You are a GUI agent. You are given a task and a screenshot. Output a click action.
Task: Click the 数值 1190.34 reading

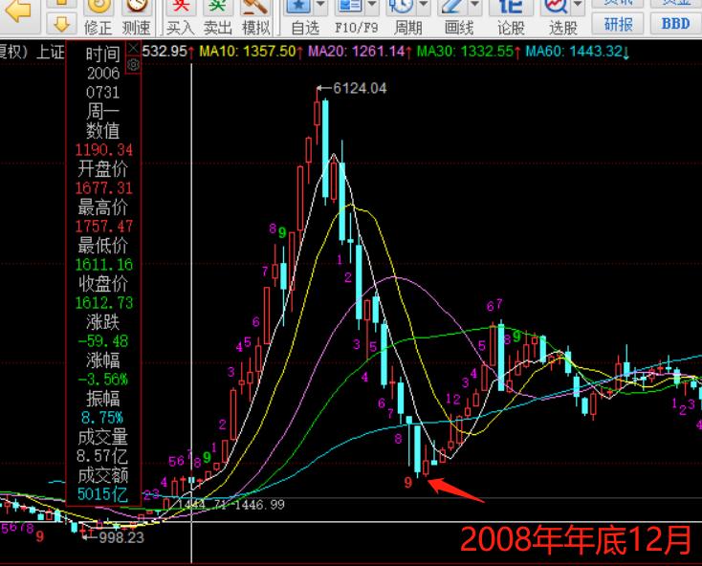pyautogui.click(x=104, y=150)
